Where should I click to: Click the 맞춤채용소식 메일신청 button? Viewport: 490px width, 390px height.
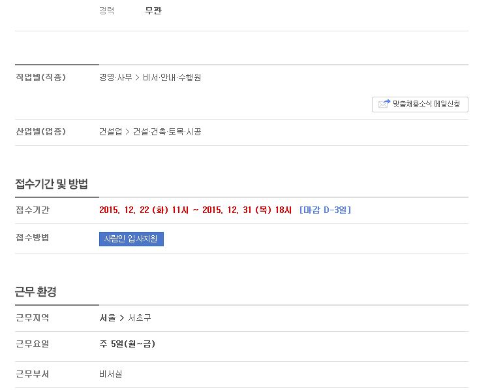tap(420, 105)
